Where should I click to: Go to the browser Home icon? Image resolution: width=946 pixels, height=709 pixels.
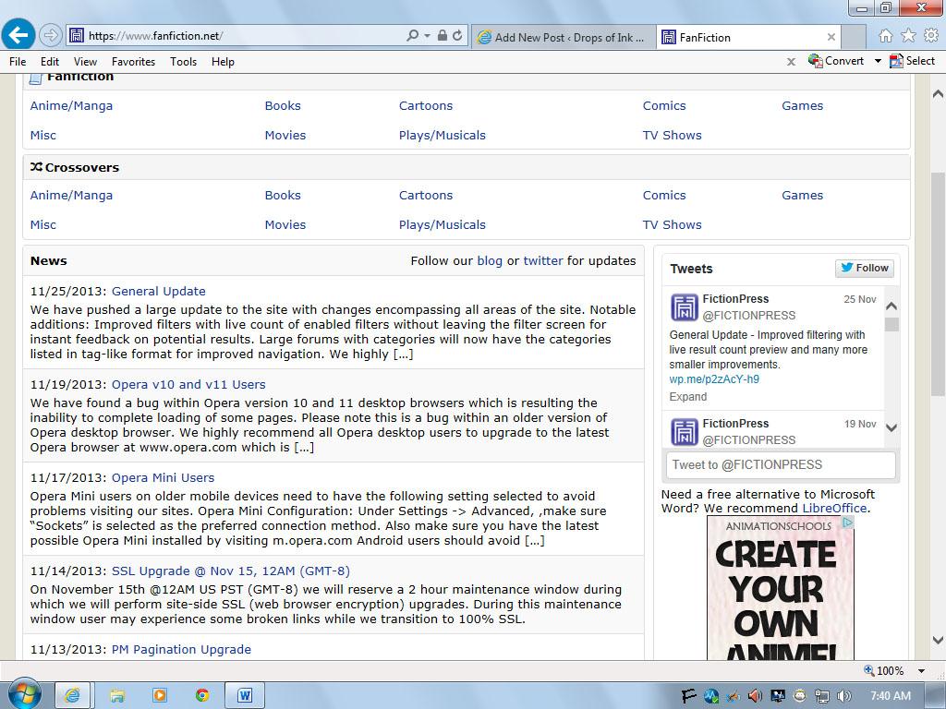886,36
